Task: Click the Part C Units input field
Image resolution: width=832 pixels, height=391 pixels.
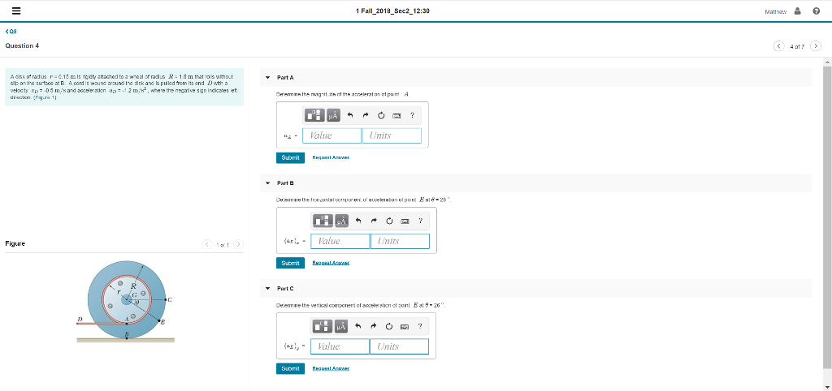Action: click(400, 346)
